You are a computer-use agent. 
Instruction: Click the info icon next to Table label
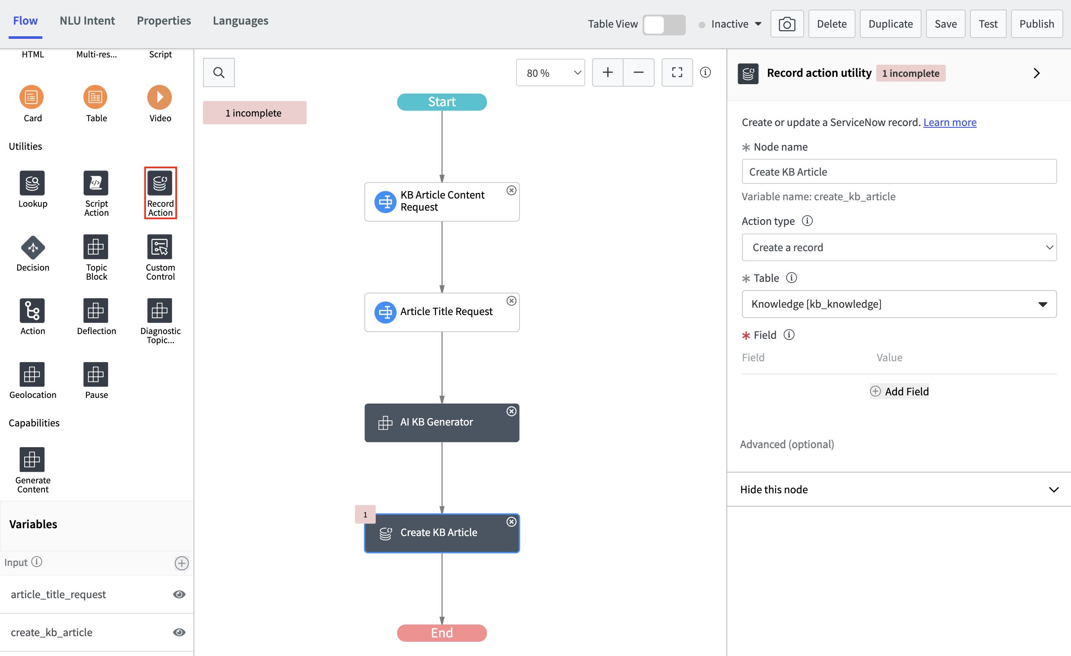pyautogui.click(x=792, y=278)
